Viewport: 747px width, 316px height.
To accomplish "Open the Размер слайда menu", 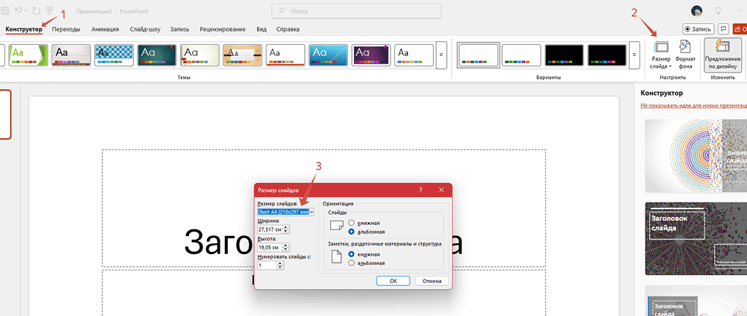I will point(661,55).
